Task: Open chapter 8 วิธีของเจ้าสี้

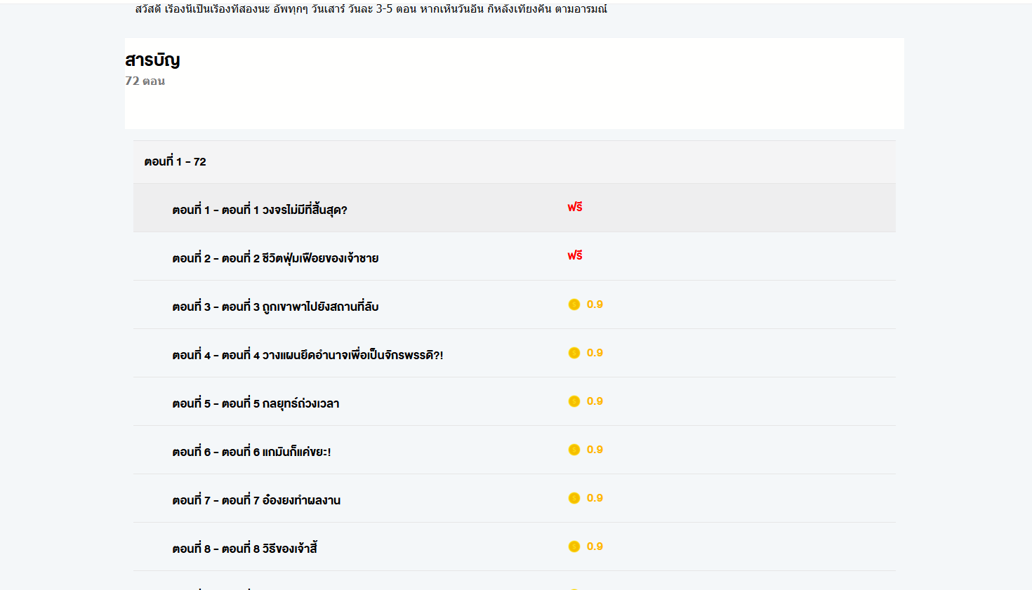Action: (244, 549)
